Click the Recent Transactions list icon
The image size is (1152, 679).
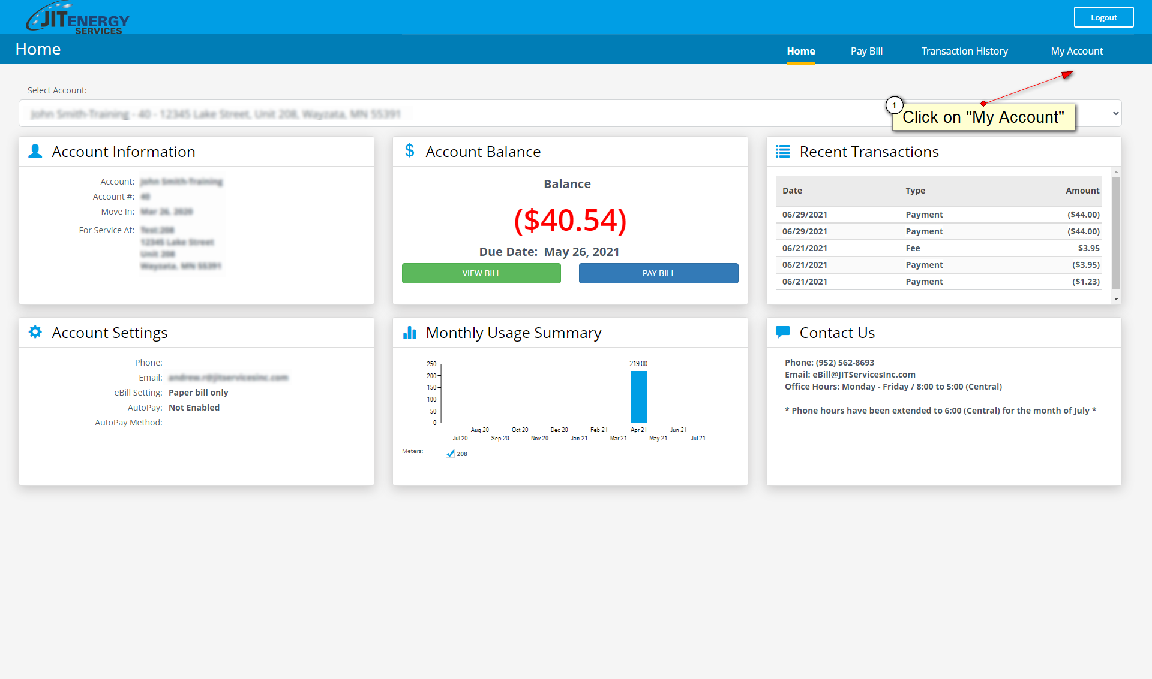click(782, 152)
